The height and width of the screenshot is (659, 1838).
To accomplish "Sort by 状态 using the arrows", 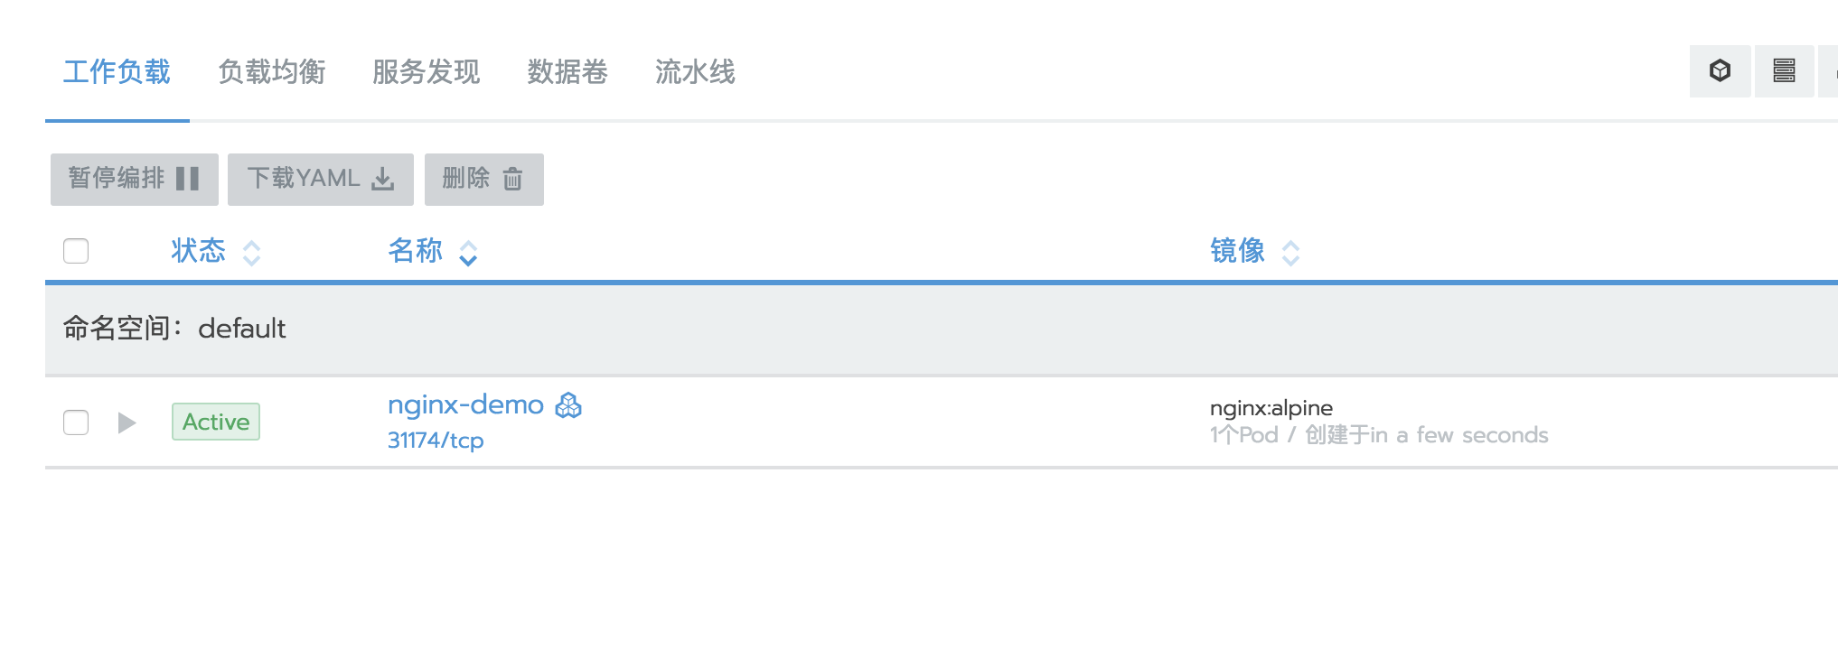I will (251, 253).
